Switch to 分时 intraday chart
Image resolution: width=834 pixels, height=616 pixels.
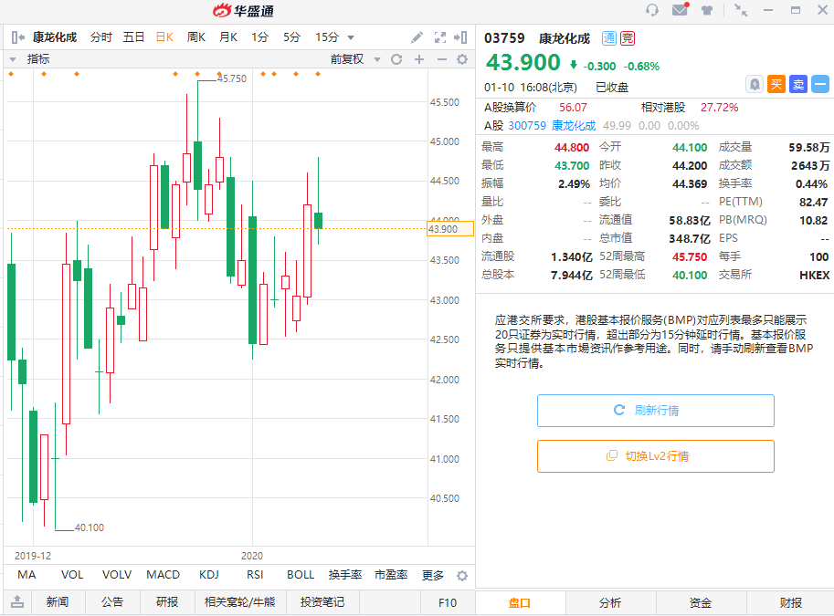tap(101, 37)
